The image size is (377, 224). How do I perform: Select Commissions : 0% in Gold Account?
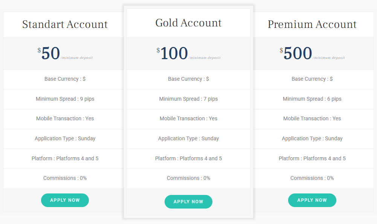click(188, 178)
